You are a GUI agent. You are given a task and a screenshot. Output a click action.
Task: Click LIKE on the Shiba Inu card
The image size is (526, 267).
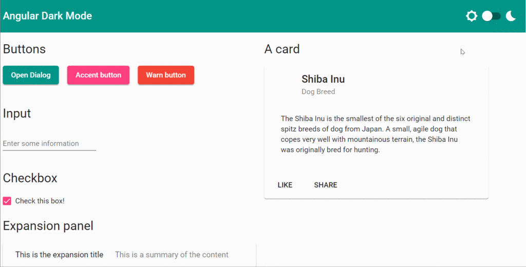[285, 185]
